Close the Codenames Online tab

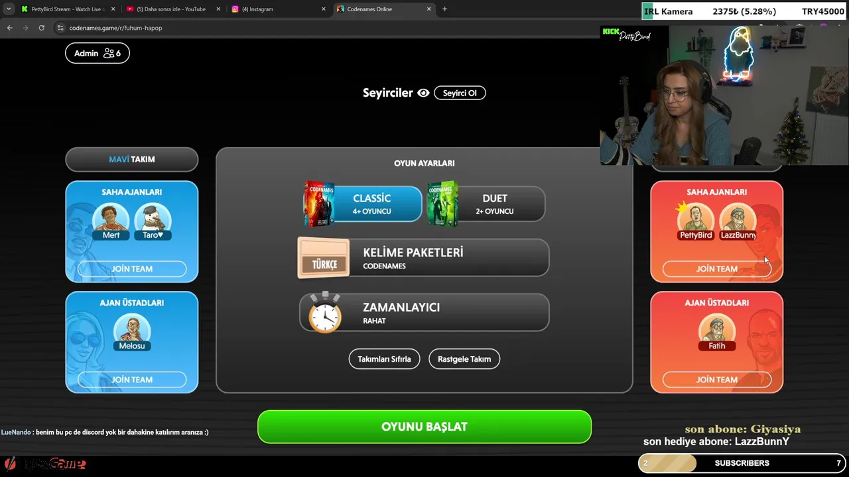tap(429, 9)
